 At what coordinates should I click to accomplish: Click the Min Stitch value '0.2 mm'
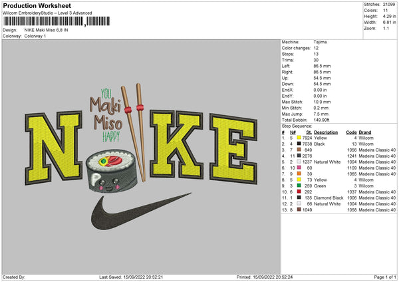pos(321,108)
